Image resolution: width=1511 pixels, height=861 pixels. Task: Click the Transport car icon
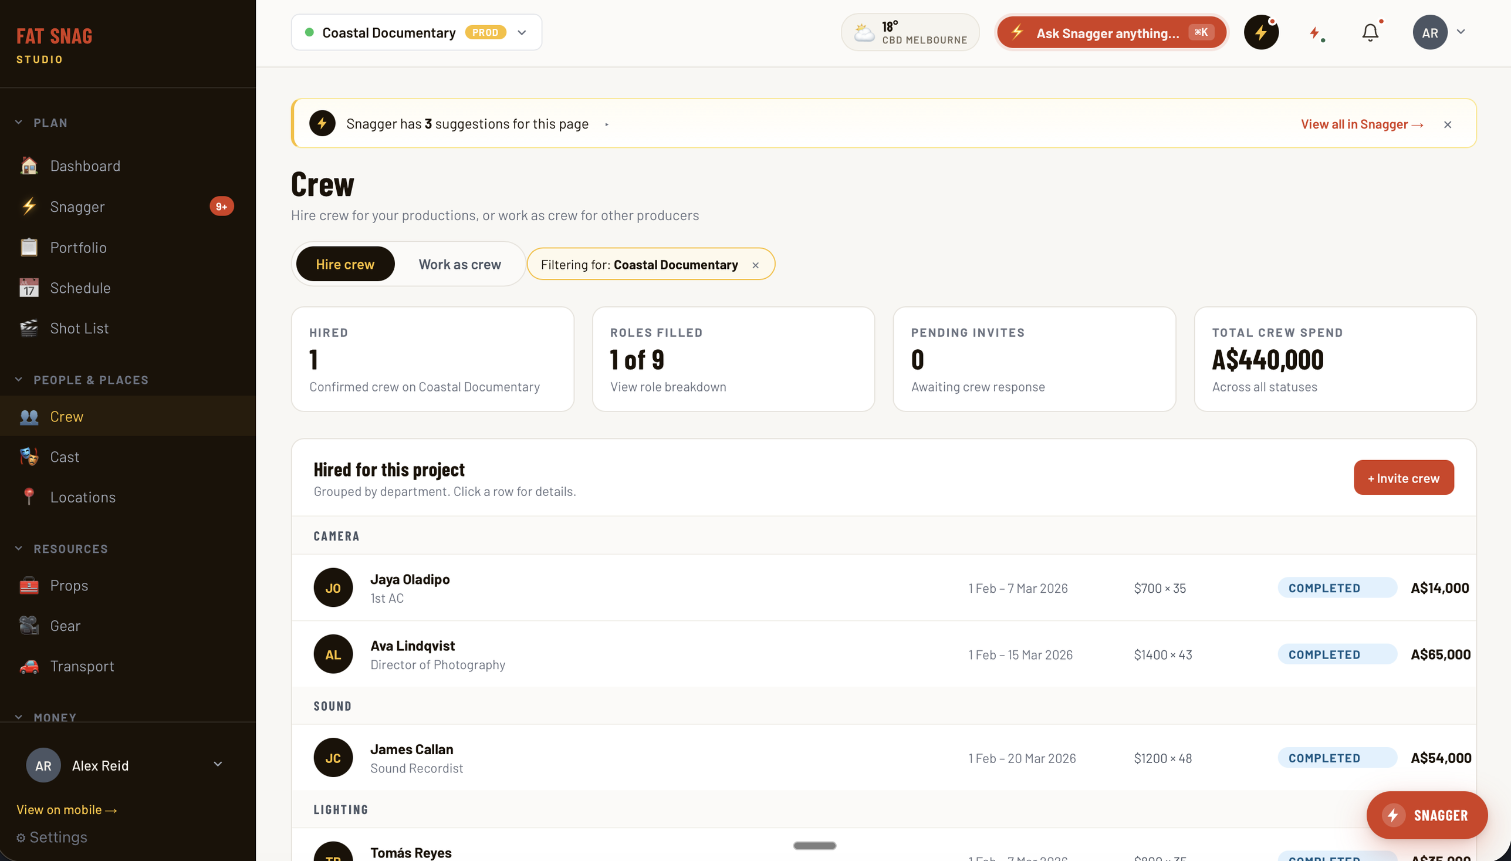29,666
